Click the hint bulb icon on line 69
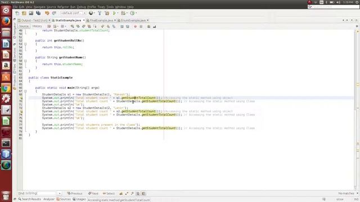The image size is (360, 202). (x=21, y=98)
